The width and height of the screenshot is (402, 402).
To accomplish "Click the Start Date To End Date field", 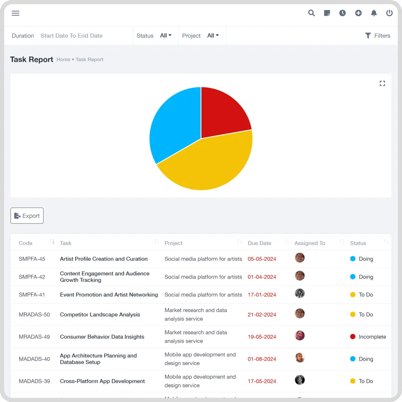I will pos(72,35).
